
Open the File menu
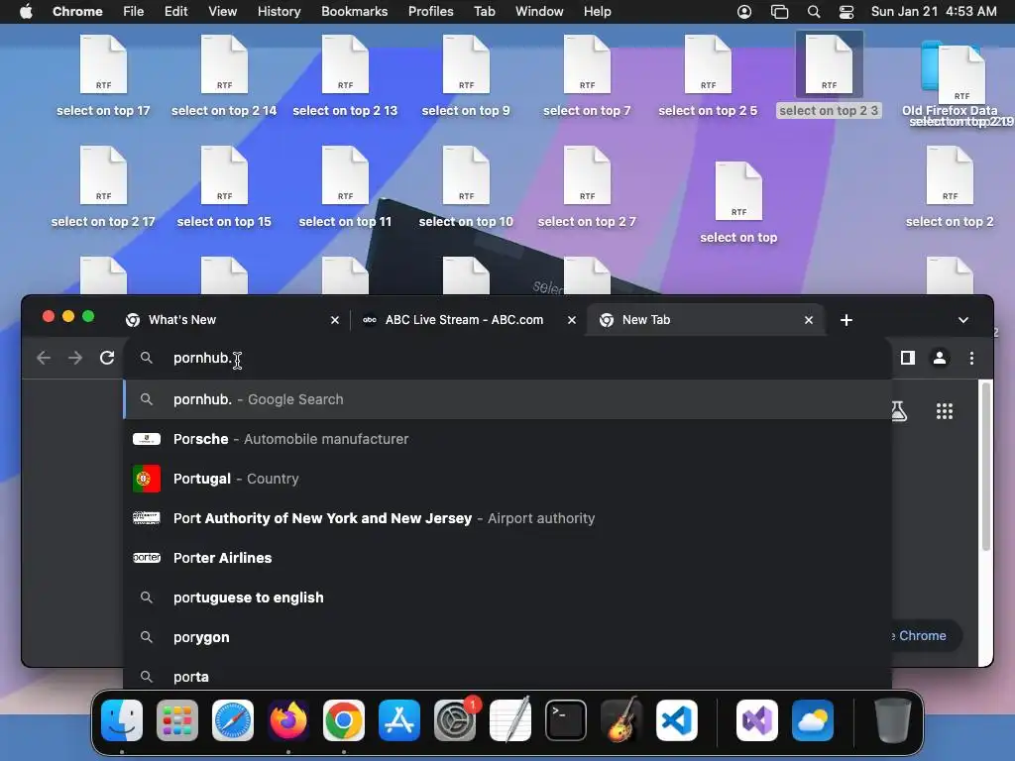134,11
